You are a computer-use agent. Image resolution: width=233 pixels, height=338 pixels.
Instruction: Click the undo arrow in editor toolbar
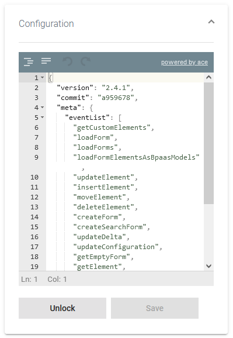pos(67,61)
